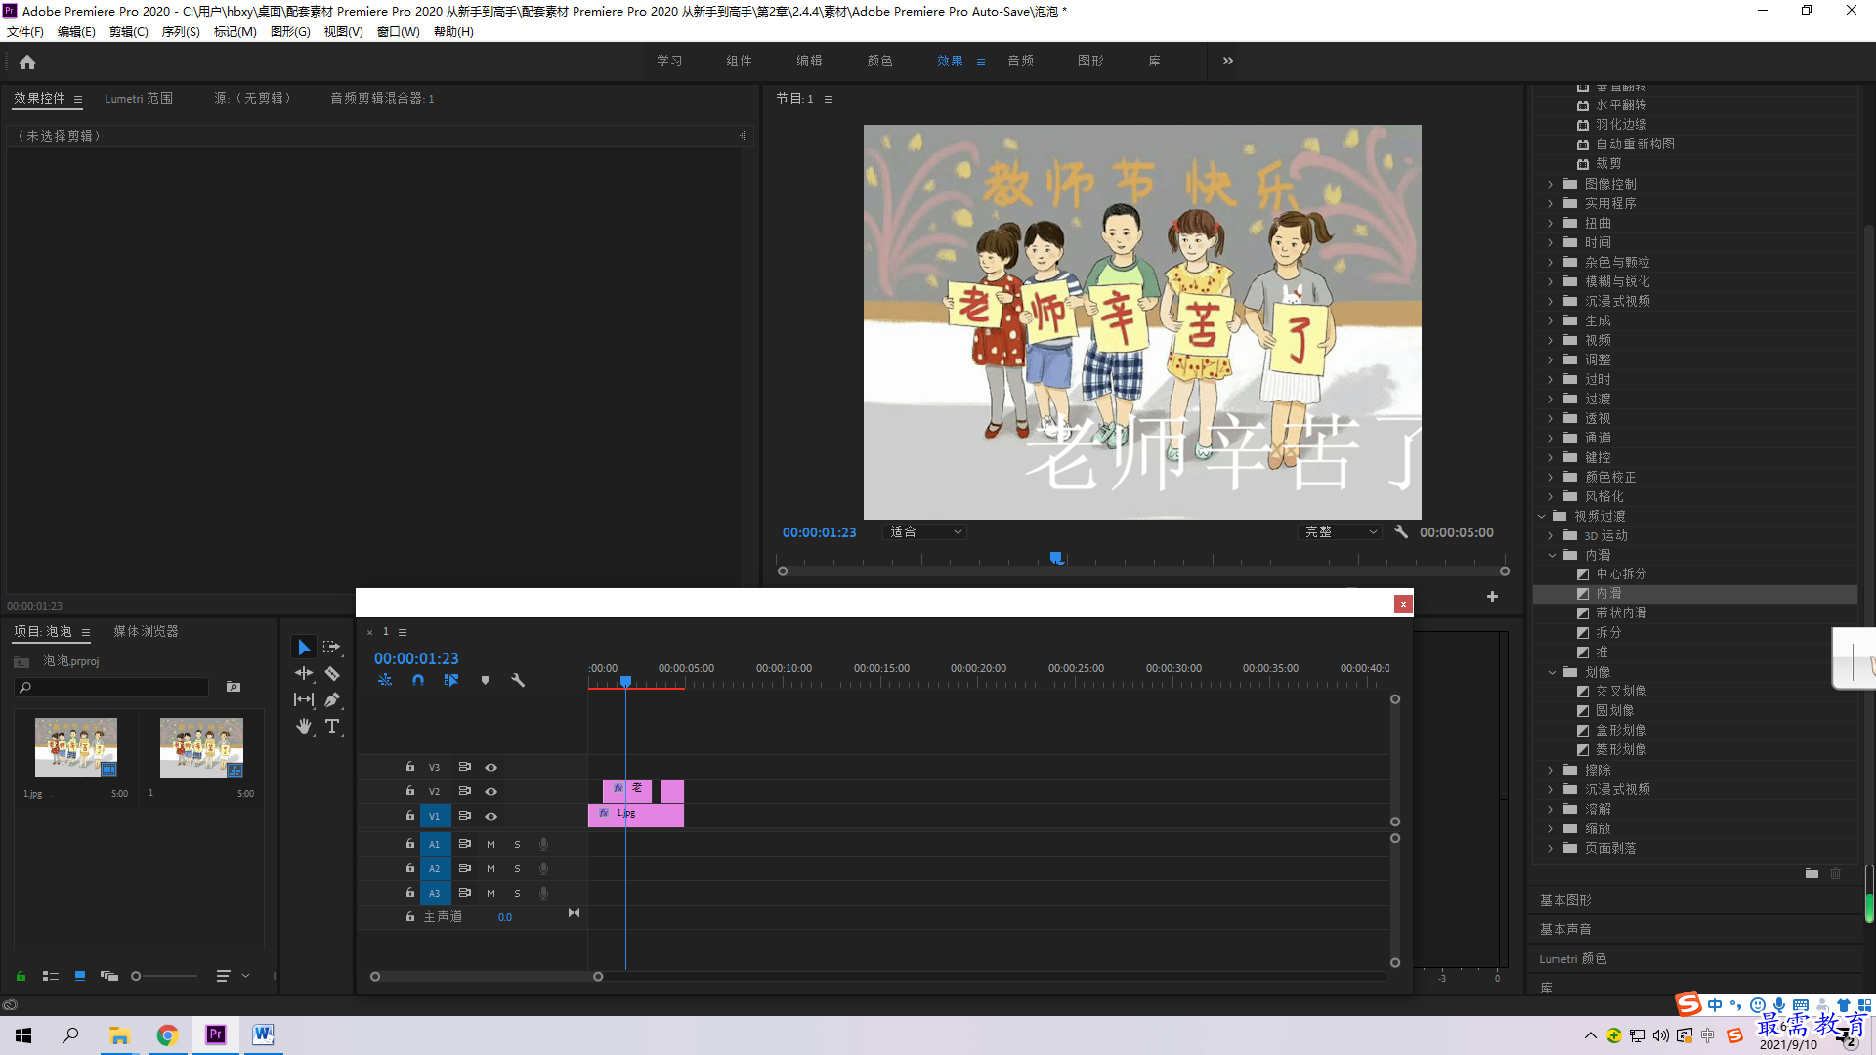
Task: Select the Type (T) tool
Action: (332, 726)
